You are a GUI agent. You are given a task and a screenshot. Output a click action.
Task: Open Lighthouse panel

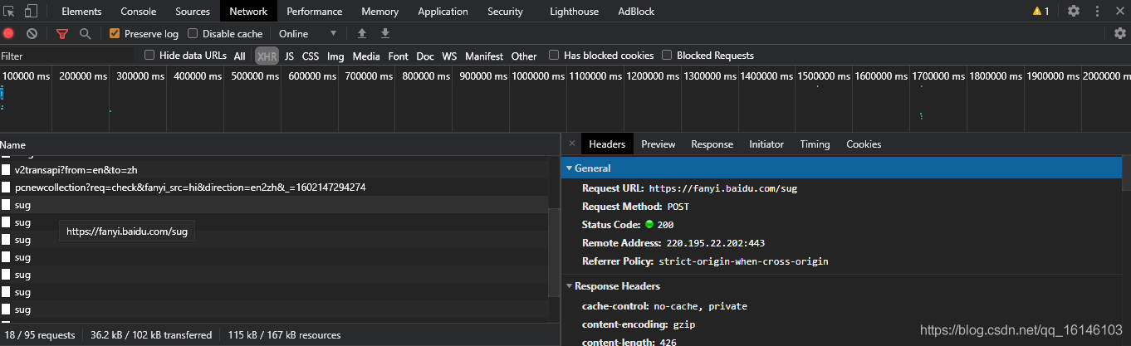point(574,12)
